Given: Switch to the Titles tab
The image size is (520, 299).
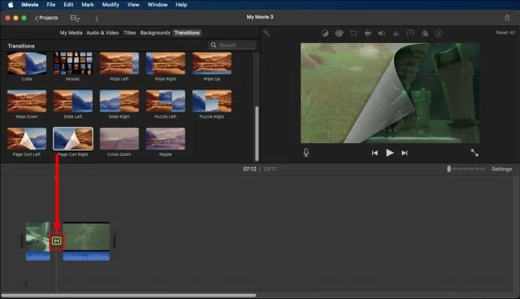Looking at the screenshot, I should 130,33.
